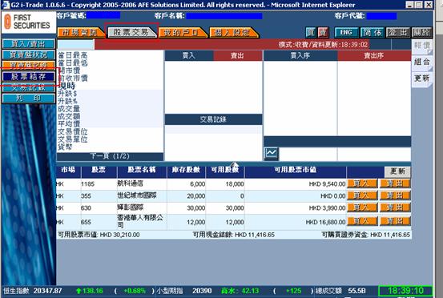
Task: Click the 登出 logout button
Action: pyautogui.click(x=398, y=33)
